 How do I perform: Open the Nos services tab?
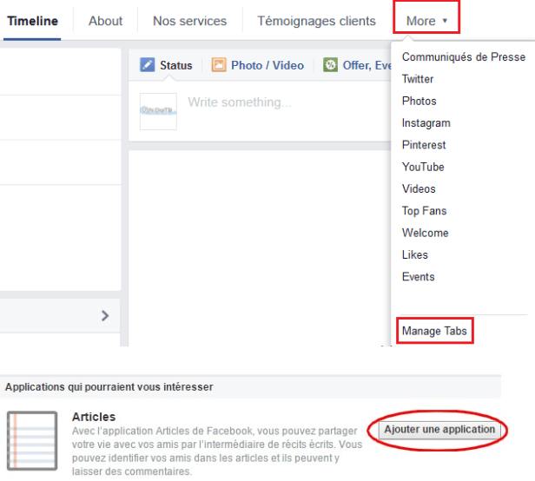point(189,21)
